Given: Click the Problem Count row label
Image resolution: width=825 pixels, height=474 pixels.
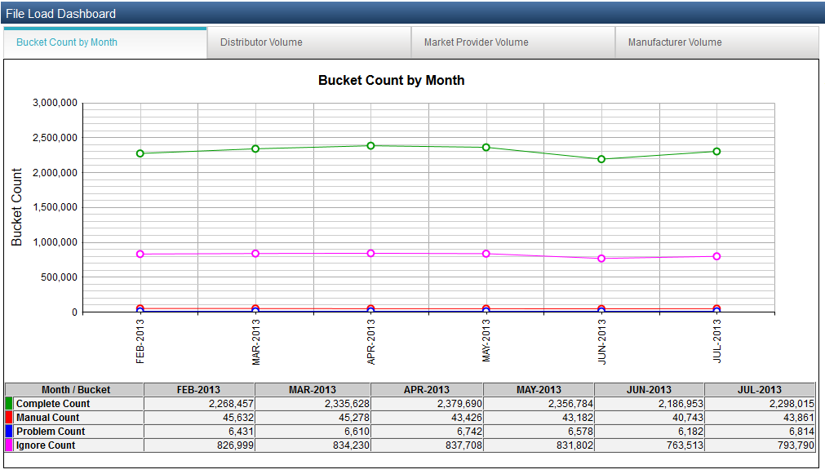Looking at the screenshot, I should click(x=51, y=432).
